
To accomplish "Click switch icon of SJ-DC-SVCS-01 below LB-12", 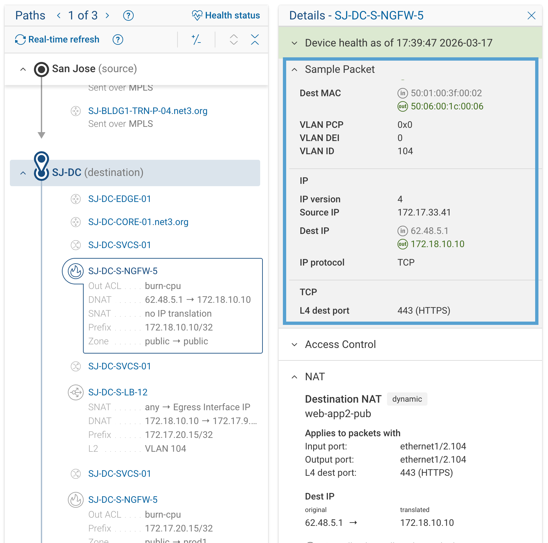I will point(76,474).
